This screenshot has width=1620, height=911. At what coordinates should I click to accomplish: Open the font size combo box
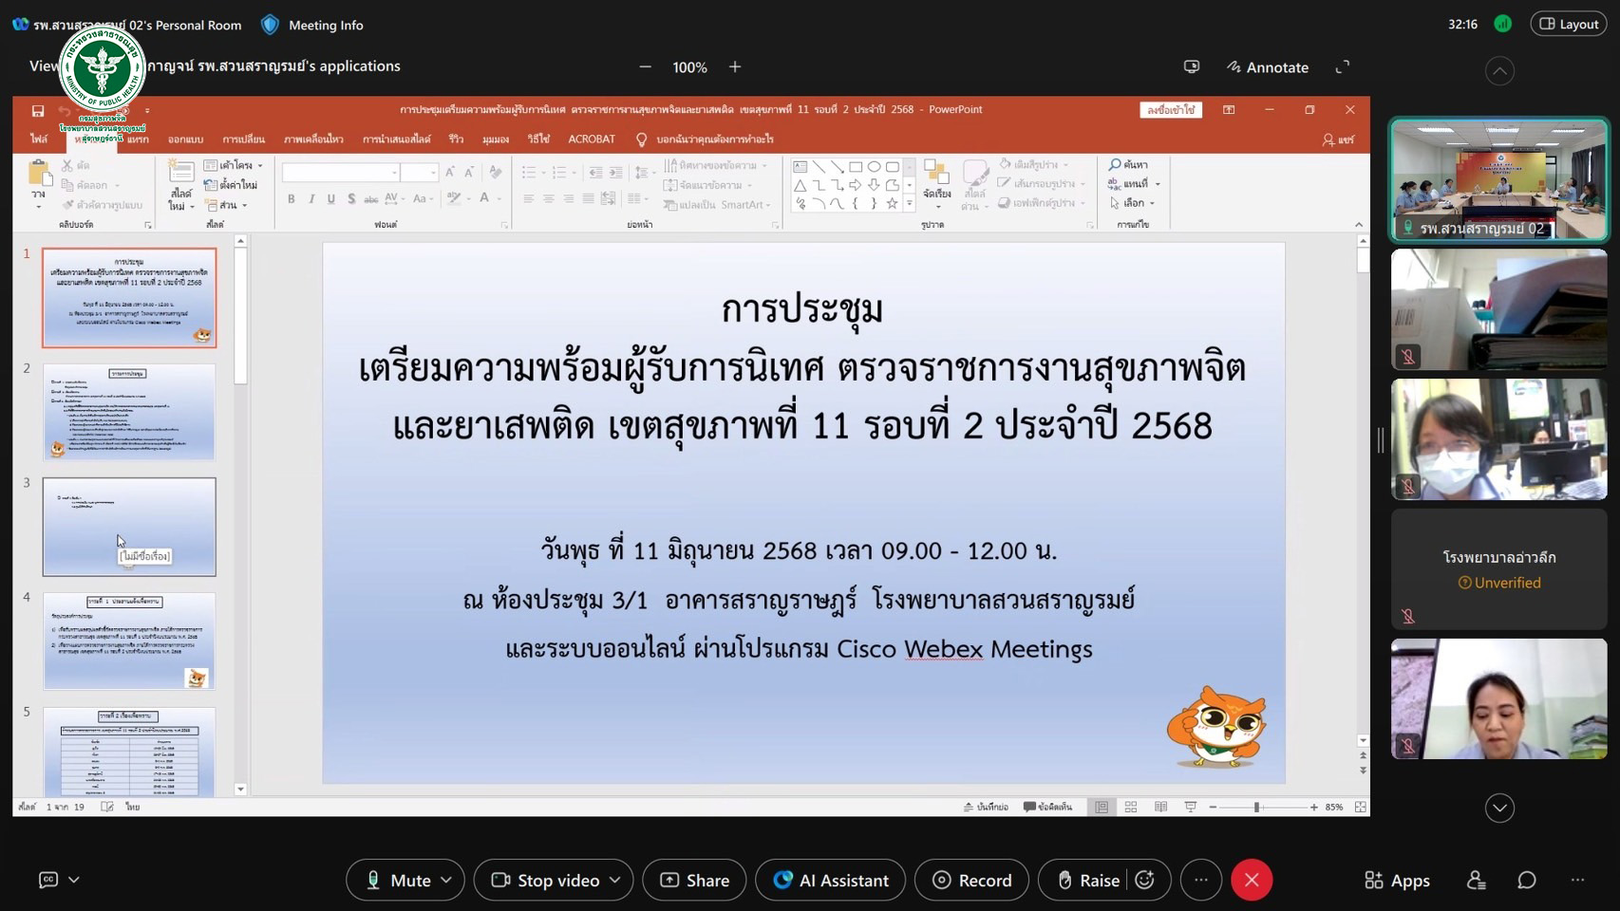[419, 173]
